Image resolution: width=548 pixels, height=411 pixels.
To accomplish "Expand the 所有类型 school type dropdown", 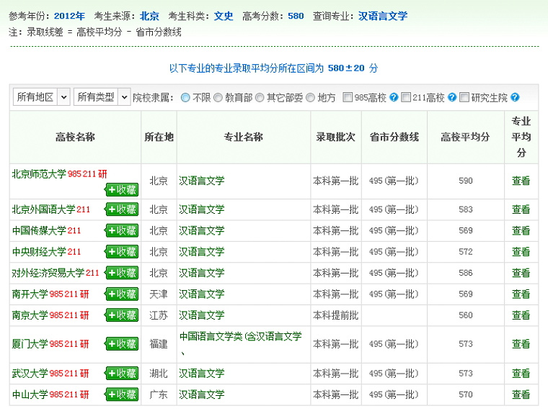I will tap(102, 97).
